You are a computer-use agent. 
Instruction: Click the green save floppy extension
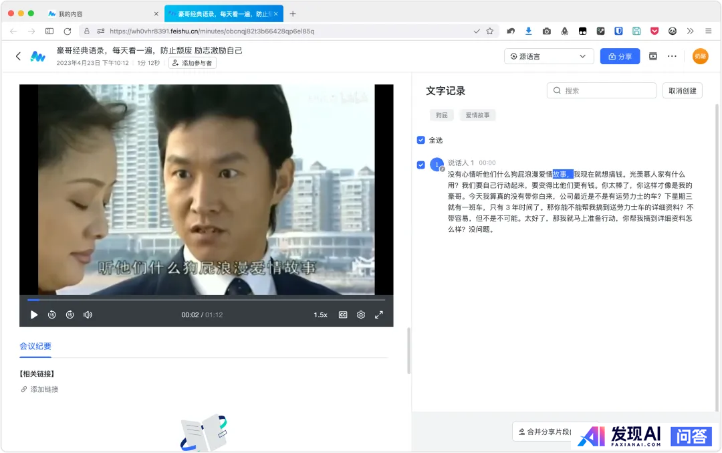click(636, 31)
